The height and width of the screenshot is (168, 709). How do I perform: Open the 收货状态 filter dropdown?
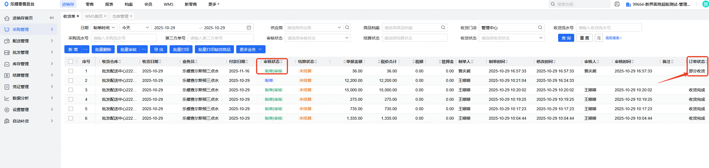point(512,38)
